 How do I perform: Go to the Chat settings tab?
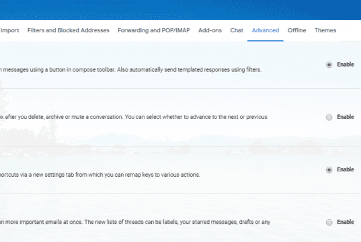click(237, 30)
